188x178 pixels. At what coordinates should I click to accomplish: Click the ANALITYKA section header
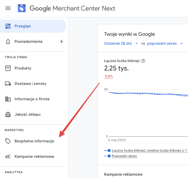click(x=14, y=172)
